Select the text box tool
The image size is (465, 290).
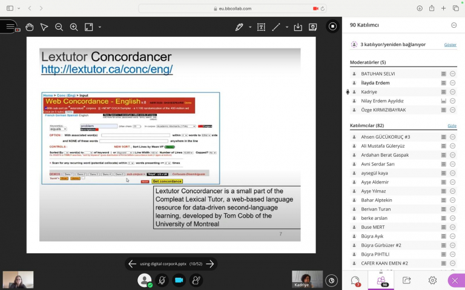point(261,27)
